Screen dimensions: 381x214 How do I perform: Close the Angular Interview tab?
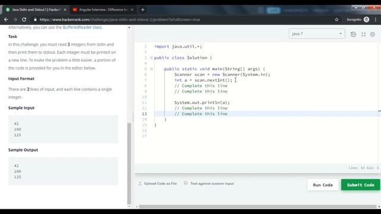point(132,10)
